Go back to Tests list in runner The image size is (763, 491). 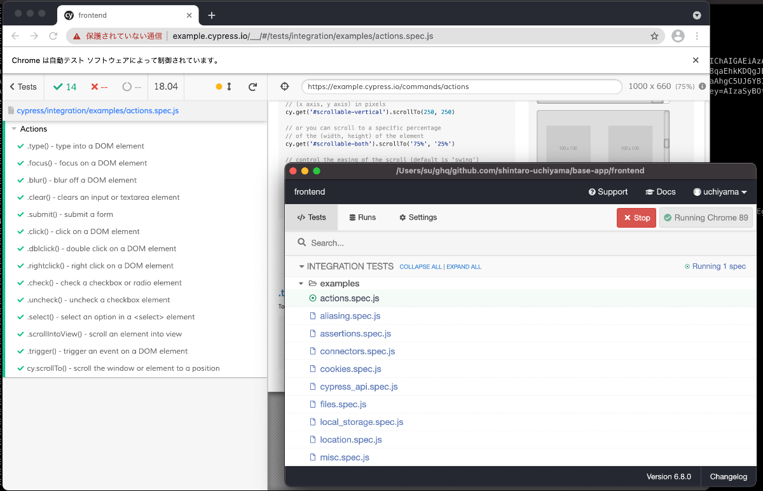click(23, 86)
